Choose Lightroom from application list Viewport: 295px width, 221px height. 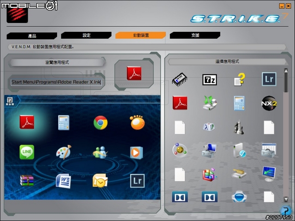(269, 79)
